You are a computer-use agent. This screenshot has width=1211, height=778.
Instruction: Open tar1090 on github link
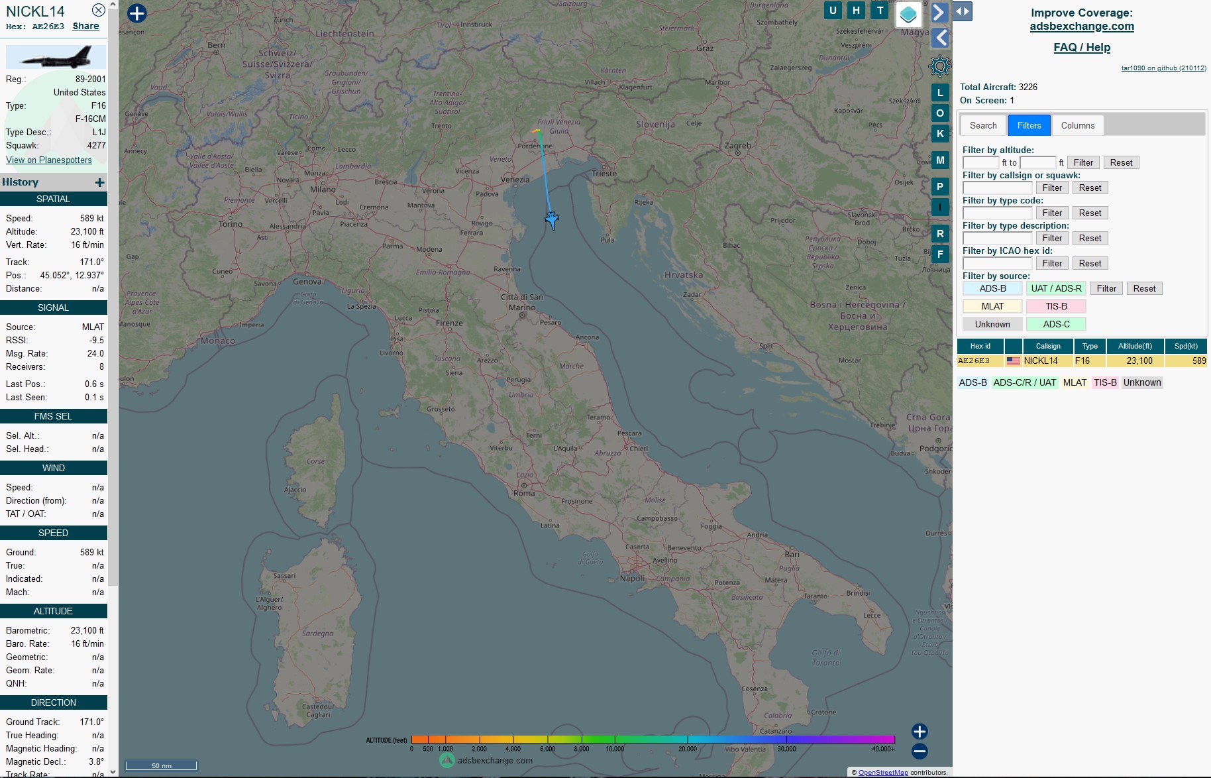1163,68
